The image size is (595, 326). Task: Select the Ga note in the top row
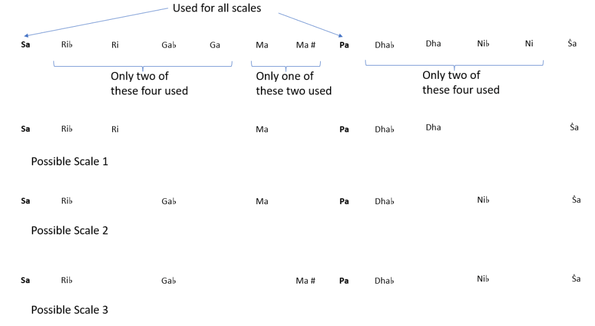click(215, 45)
